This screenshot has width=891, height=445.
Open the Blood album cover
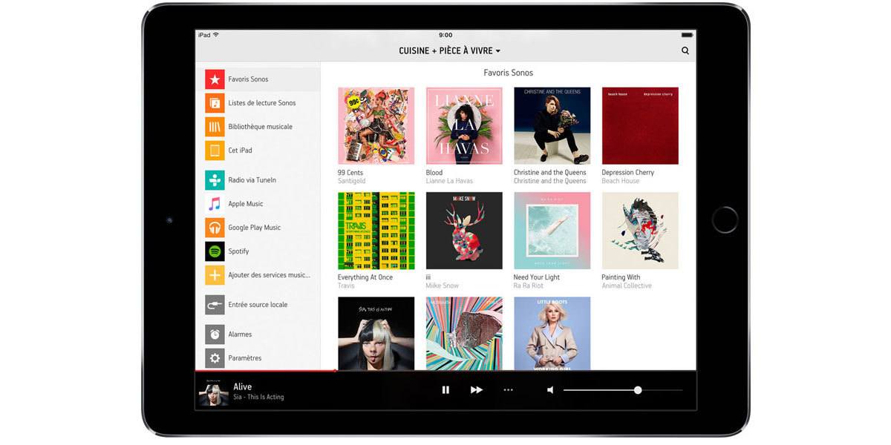coord(464,126)
